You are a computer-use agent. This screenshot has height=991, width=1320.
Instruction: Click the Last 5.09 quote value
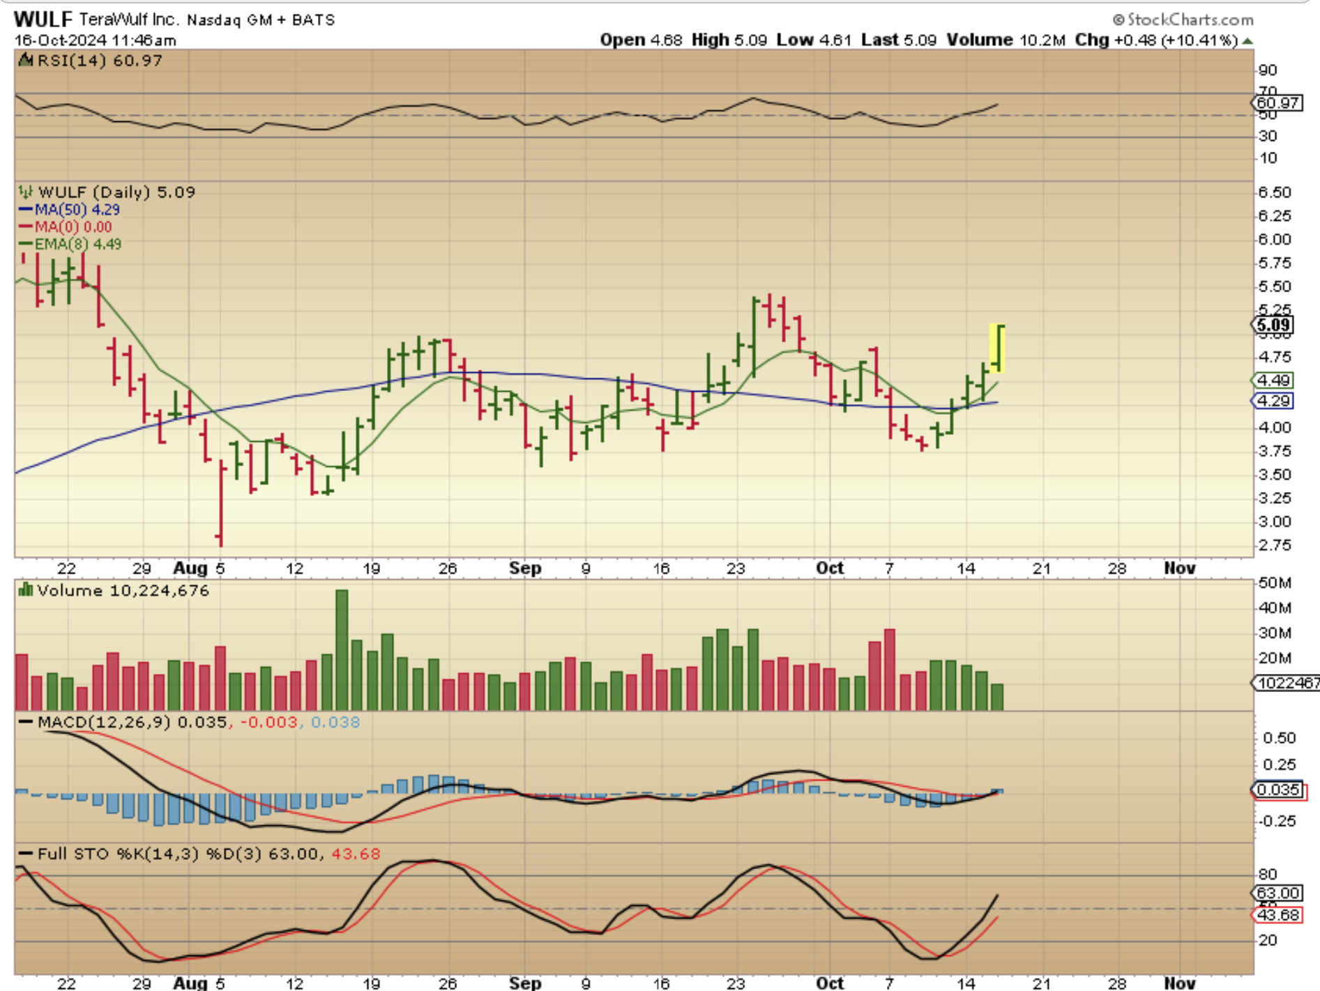(x=899, y=40)
